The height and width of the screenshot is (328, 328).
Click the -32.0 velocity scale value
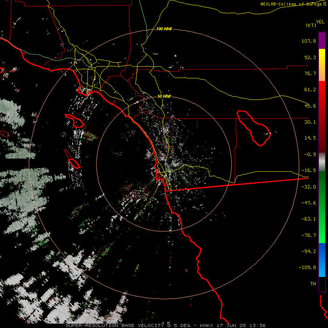[309, 187]
